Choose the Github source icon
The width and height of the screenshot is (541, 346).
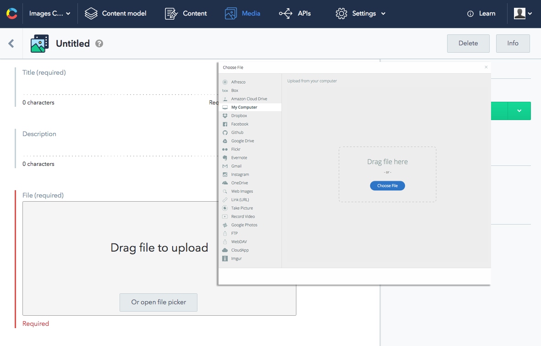[x=225, y=132]
